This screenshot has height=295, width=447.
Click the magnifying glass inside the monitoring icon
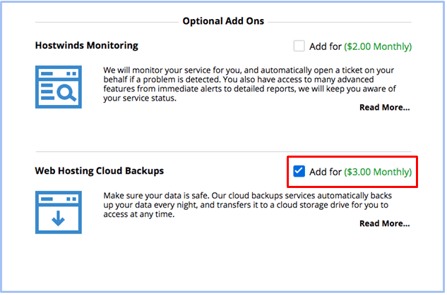pyautogui.click(x=66, y=93)
